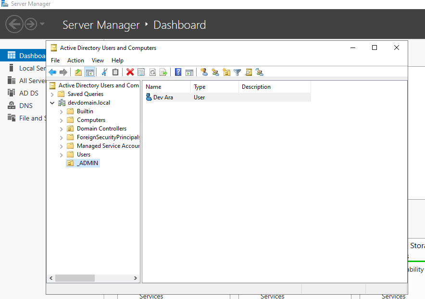
Task: Open Properties via toolbar icon
Action: pyautogui.click(x=141, y=72)
